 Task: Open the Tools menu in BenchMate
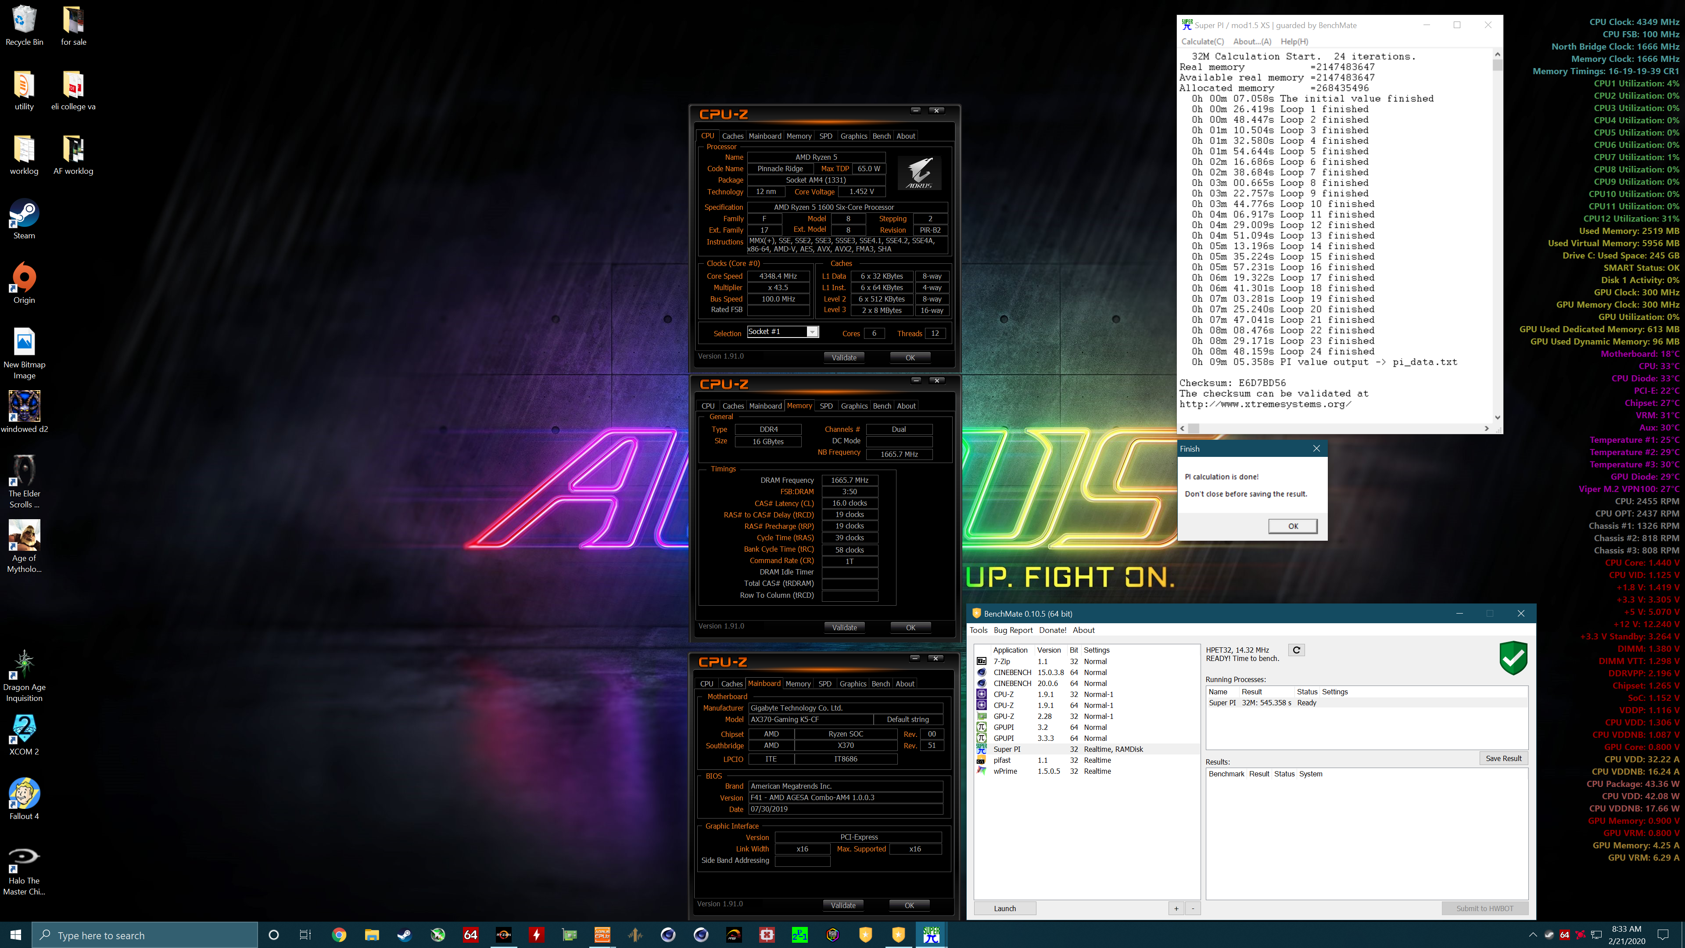click(x=979, y=630)
